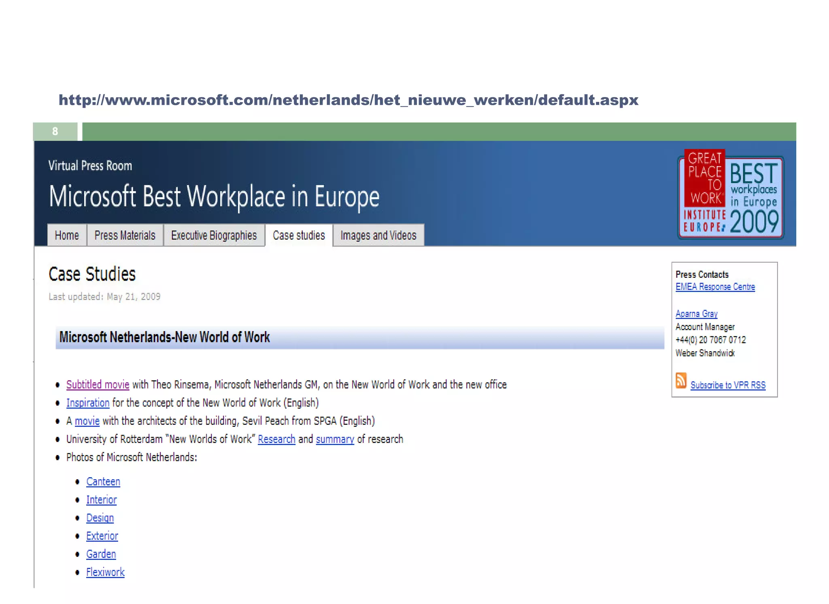829x604 pixels.
Task: Click the Microsoft Netherlands-New World of Work heading
Action: 164,337
